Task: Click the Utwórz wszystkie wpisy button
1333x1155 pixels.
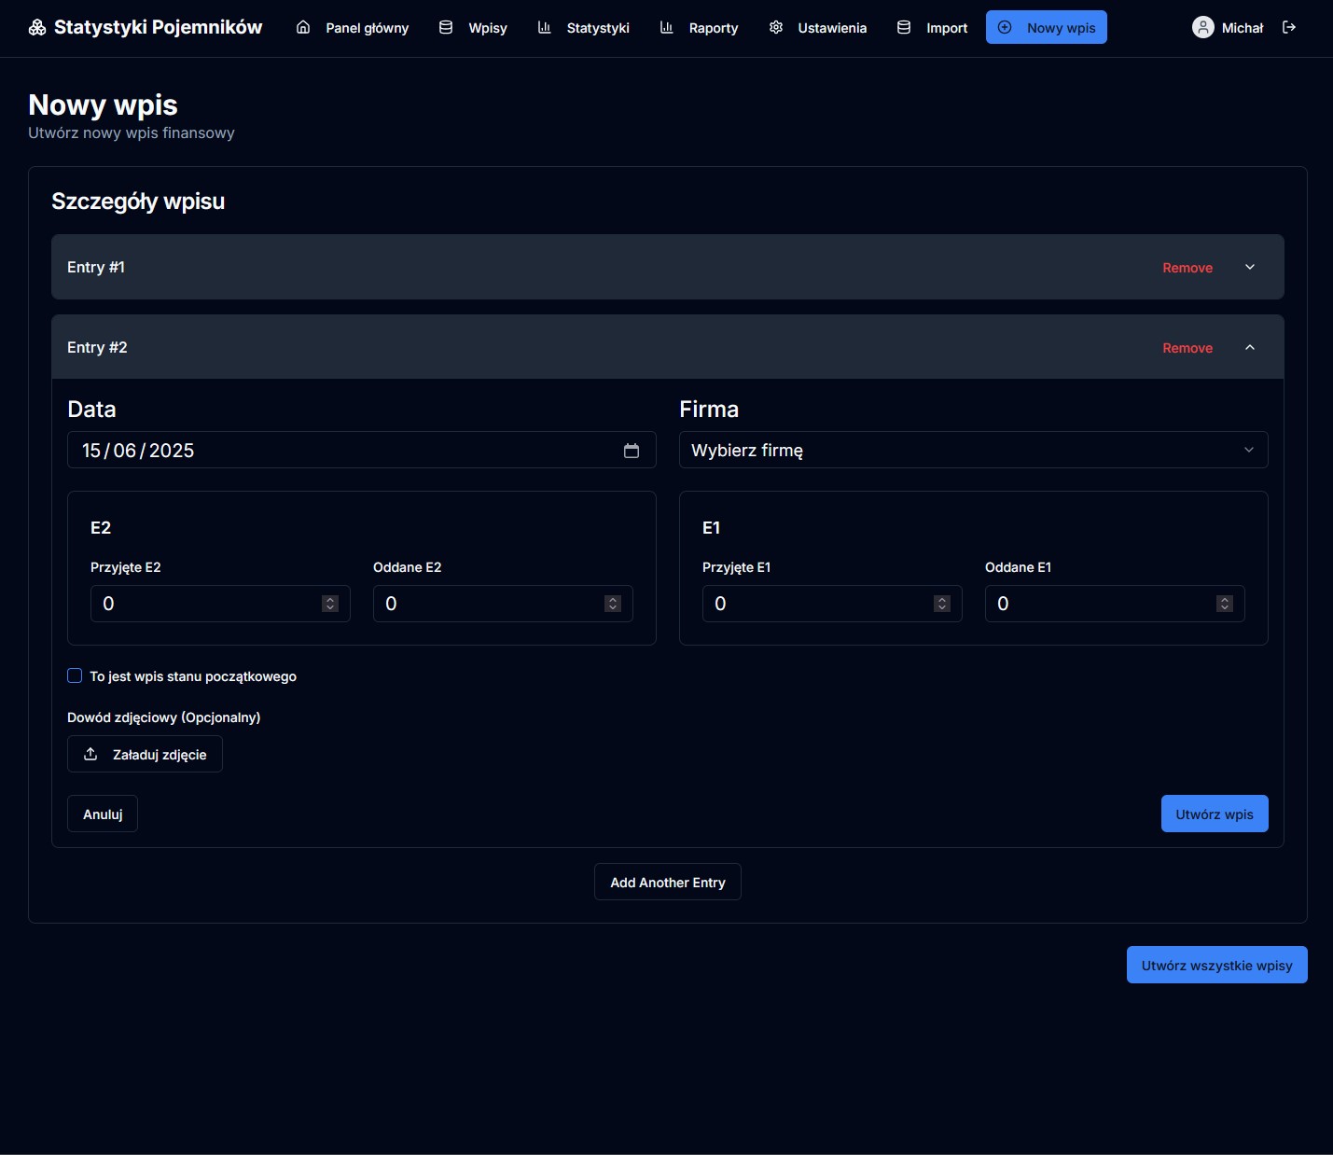Action: (x=1216, y=965)
